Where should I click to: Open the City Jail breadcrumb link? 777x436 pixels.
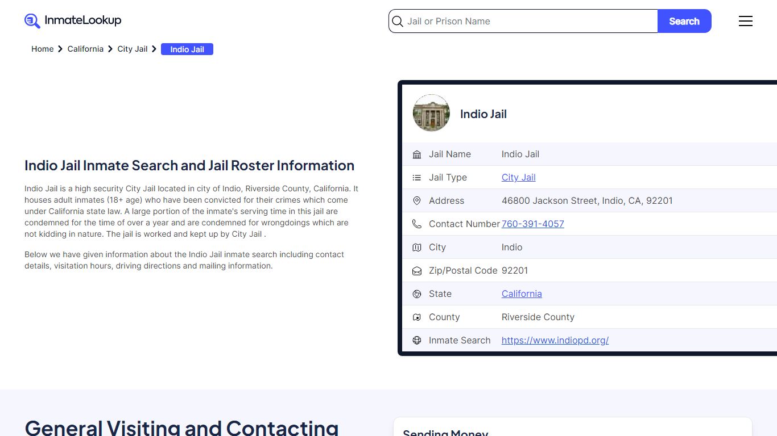133,49
